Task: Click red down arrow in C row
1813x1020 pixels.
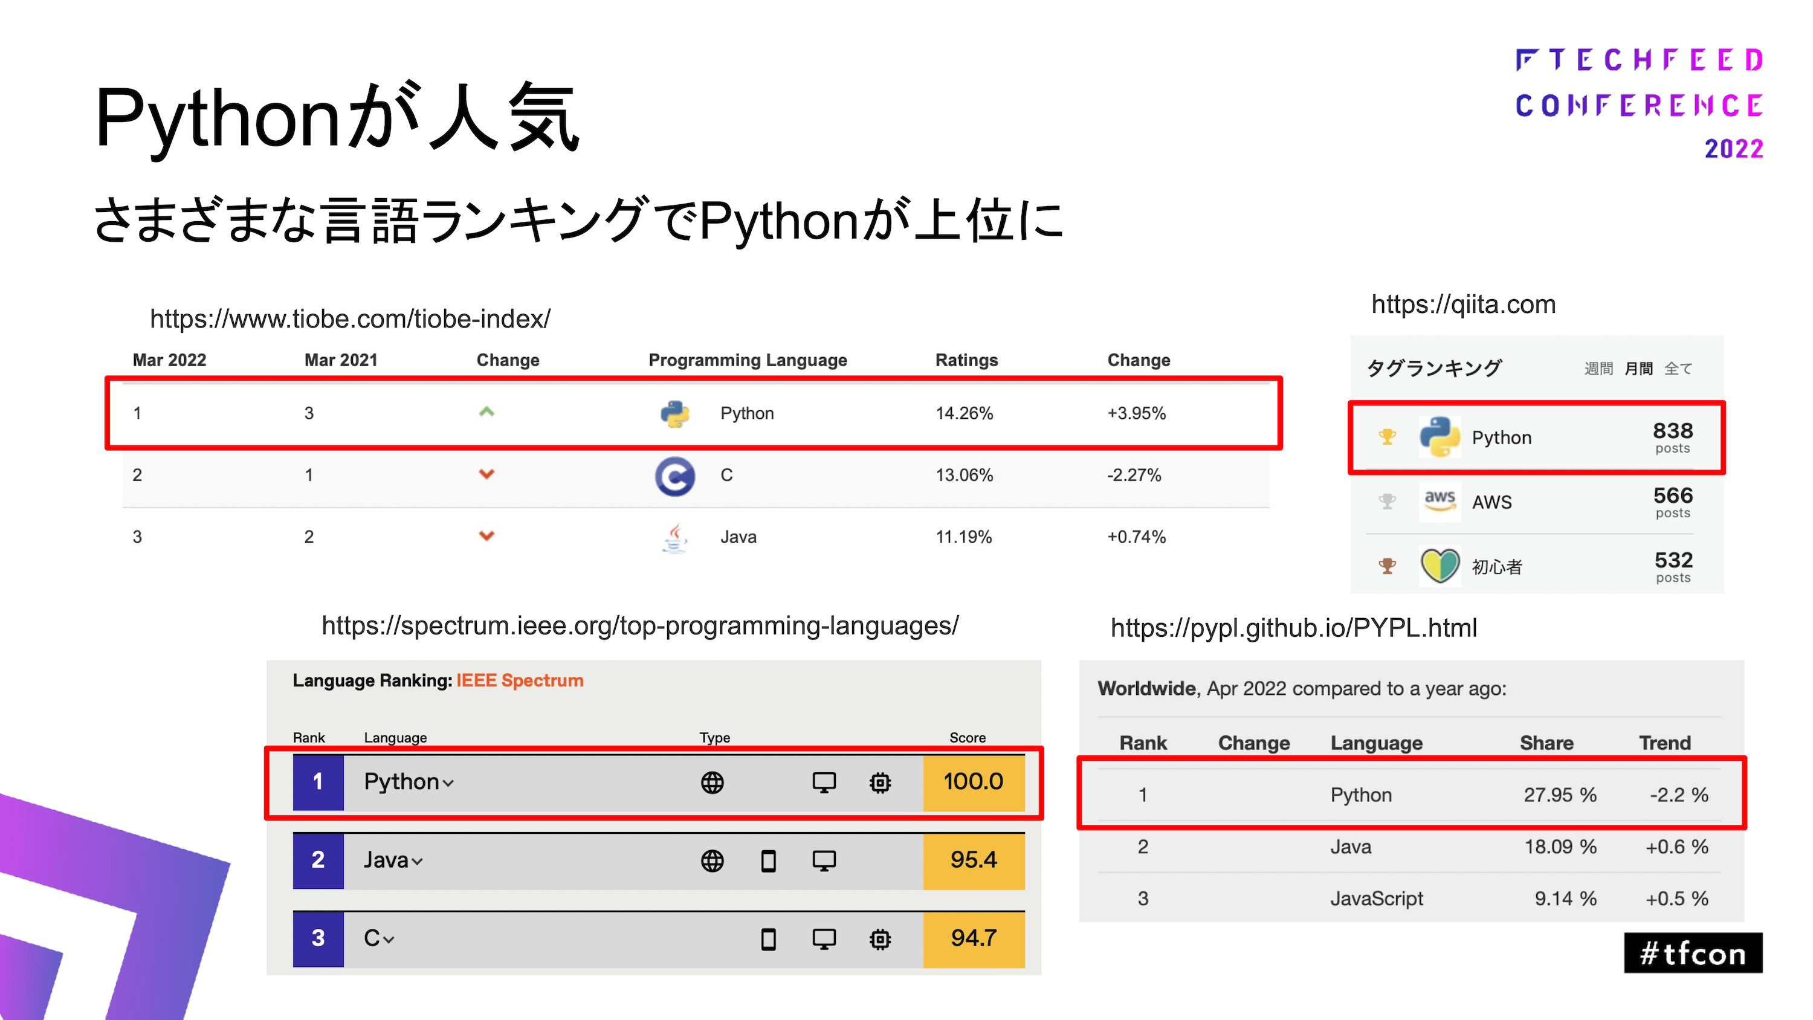Action: click(x=486, y=474)
